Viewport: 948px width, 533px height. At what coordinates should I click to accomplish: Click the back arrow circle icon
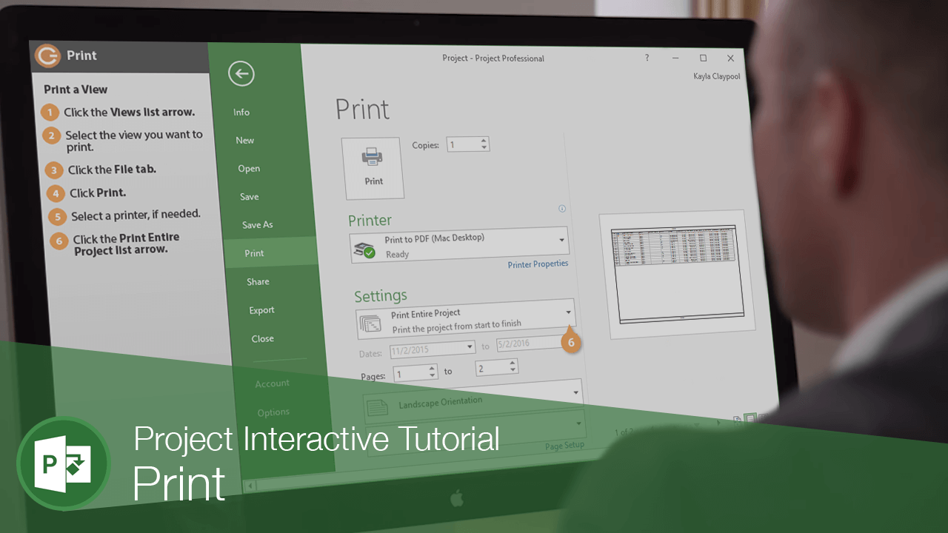[241, 73]
